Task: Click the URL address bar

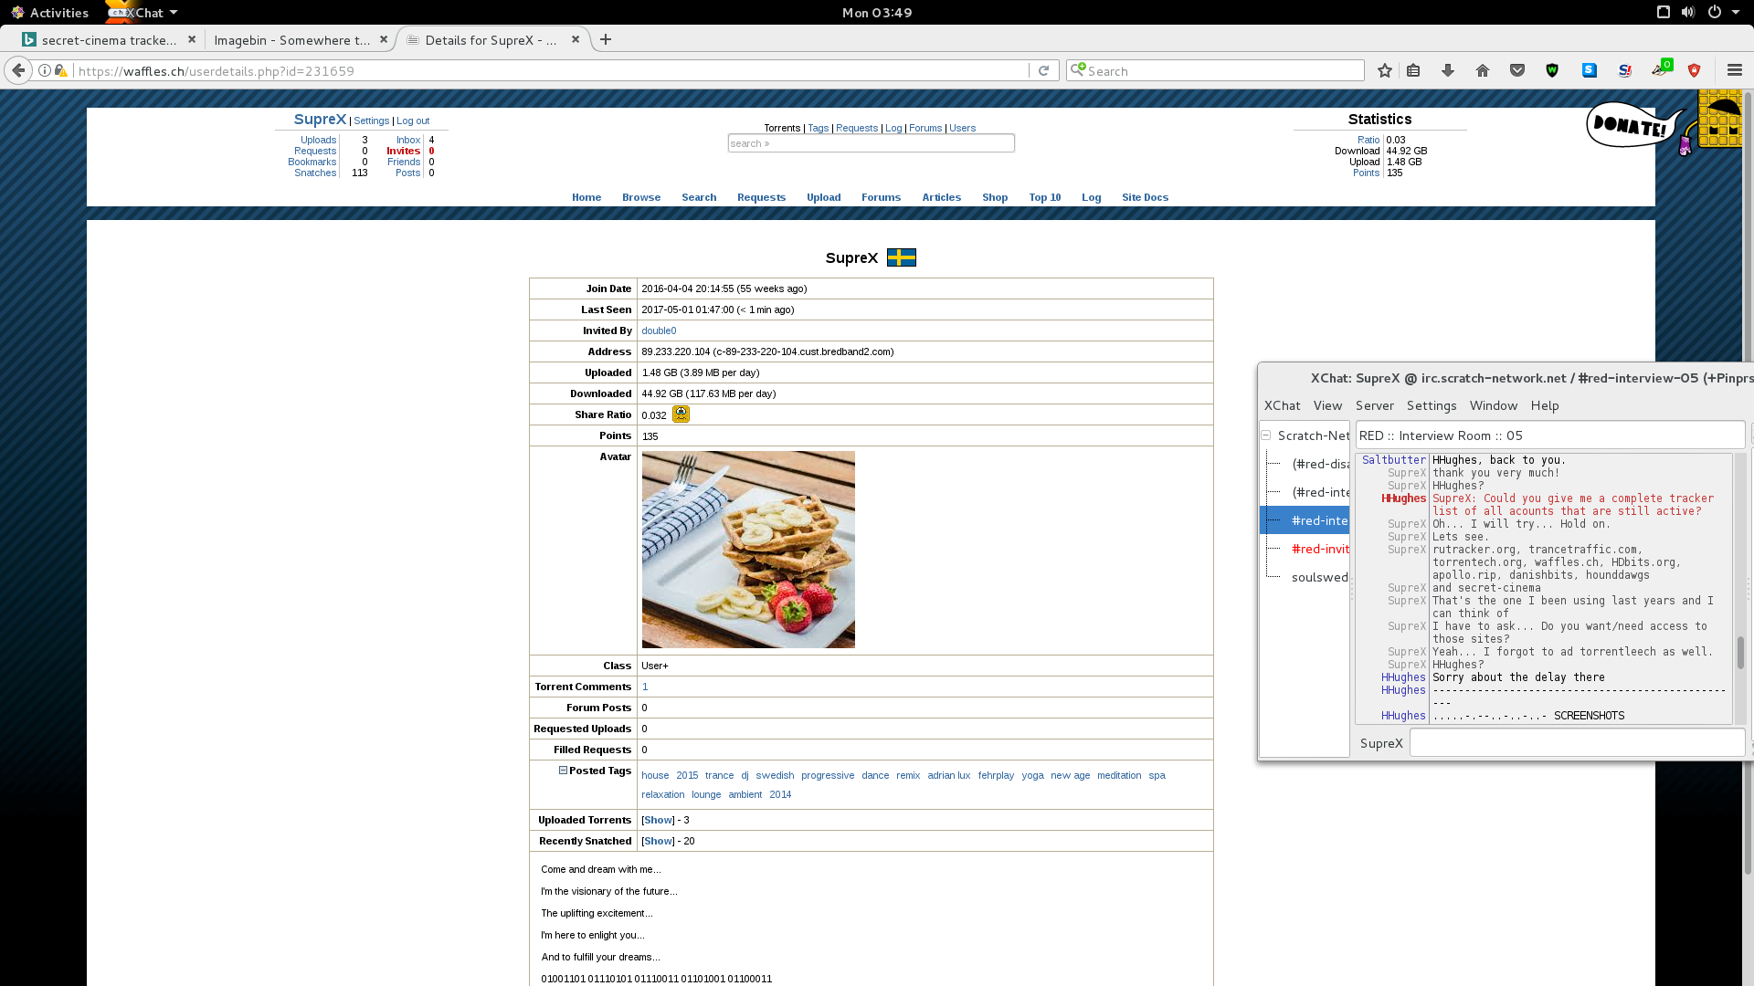Action: coord(553,70)
